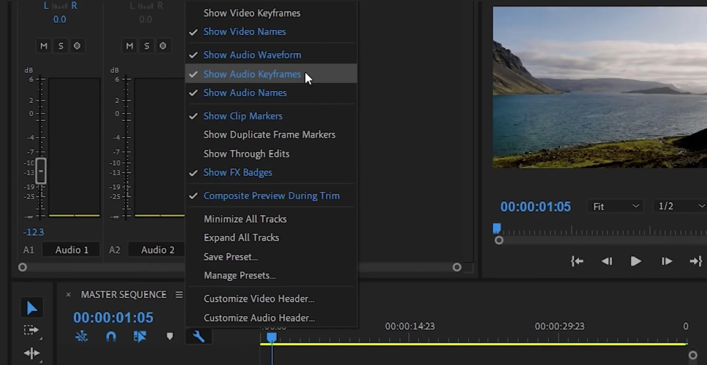Open Timeline Display Settings wrench icon
Image resolution: width=707 pixels, height=365 pixels.
(199, 336)
